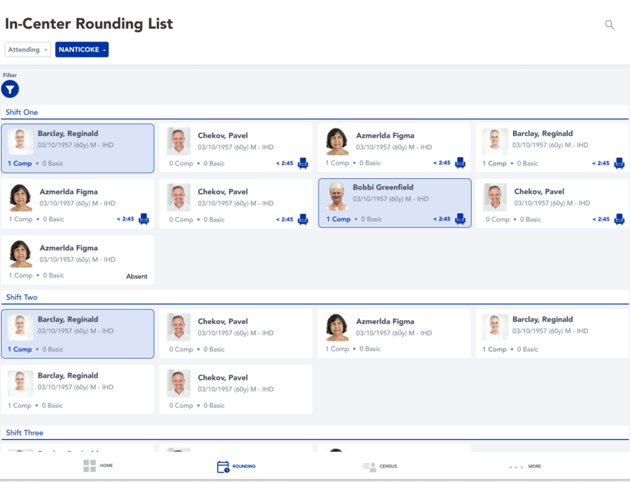Collapse the Shift Two section header
Viewport: 630px width, 483px height.
click(x=22, y=297)
